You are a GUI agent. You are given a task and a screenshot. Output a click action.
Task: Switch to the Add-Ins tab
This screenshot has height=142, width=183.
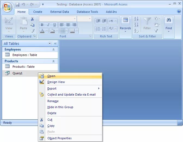pos(111,12)
